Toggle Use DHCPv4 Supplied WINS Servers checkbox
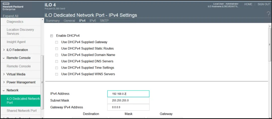 tap(56, 74)
